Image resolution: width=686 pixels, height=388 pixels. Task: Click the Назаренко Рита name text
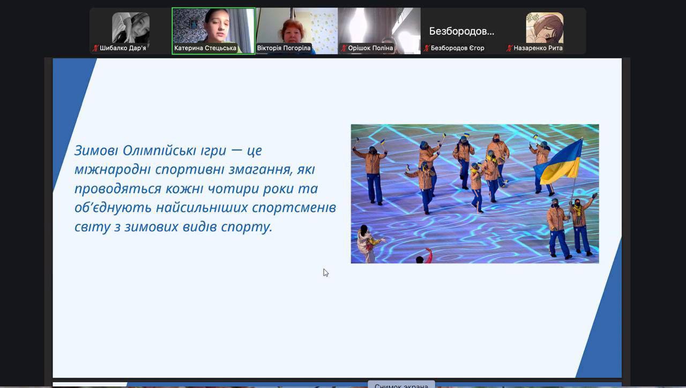(538, 48)
